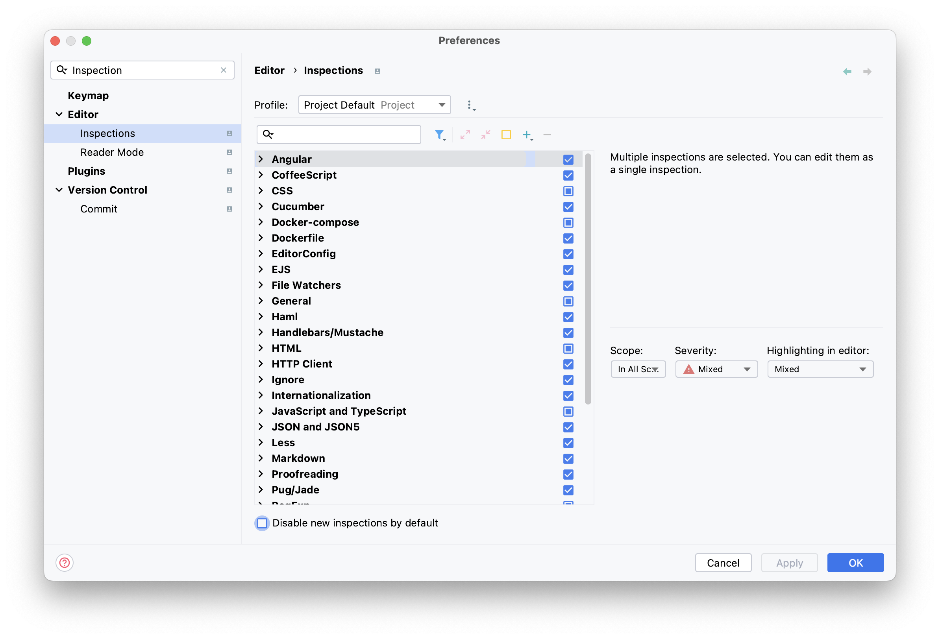Click the filter inspections funnel icon
The image size is (940, 639).
(x=439, y=135)
